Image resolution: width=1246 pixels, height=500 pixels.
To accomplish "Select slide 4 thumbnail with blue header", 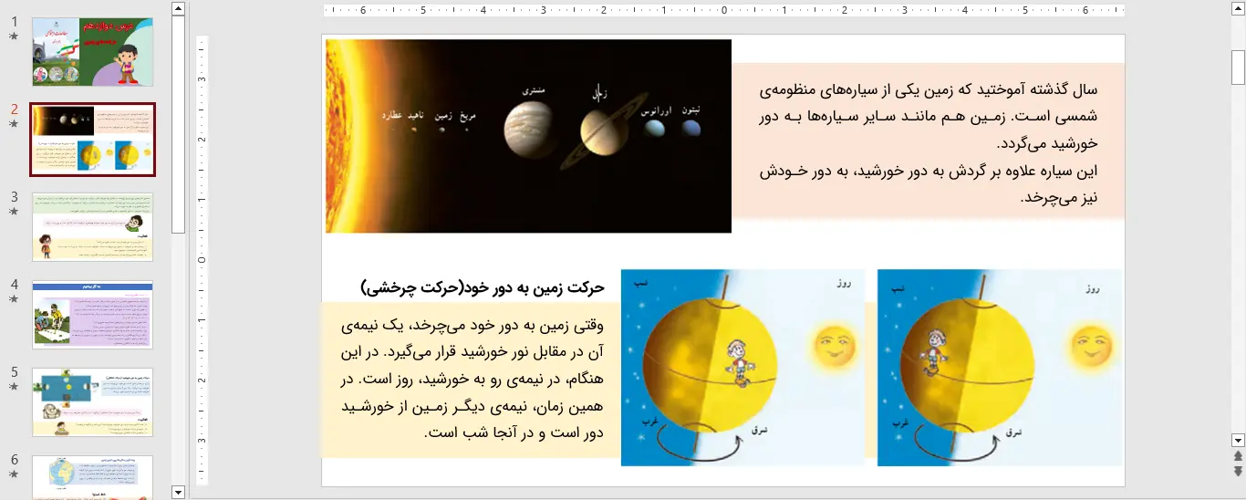I will (92, 315).
